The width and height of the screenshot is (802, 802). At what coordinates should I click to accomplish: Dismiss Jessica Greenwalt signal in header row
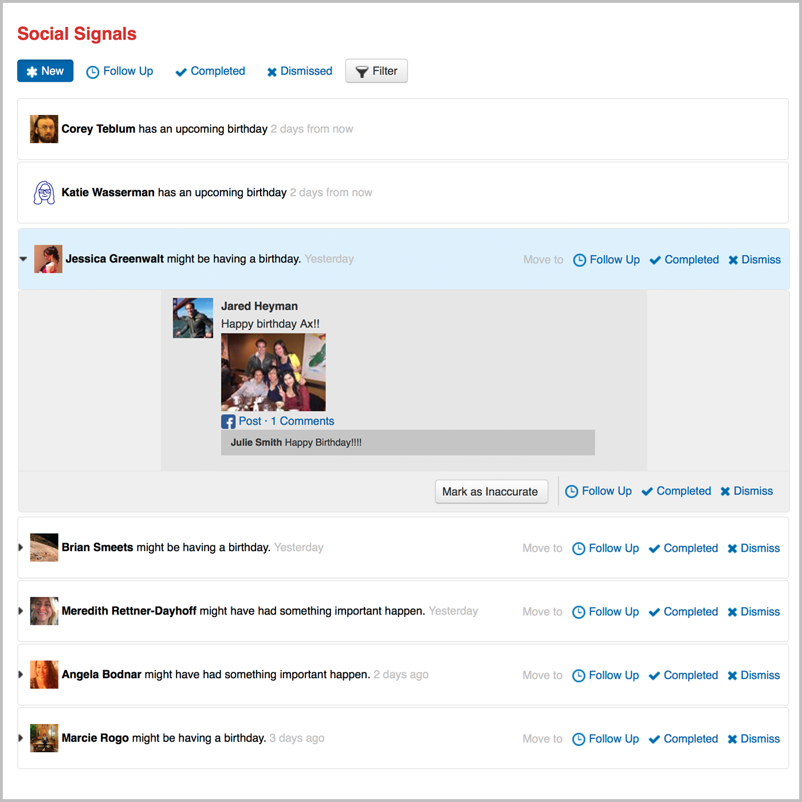[x=754, y=260]
